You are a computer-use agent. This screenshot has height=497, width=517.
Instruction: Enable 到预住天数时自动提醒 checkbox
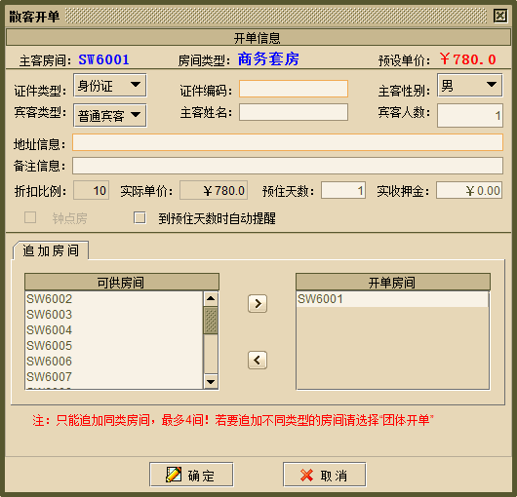(x=139, y=217)
